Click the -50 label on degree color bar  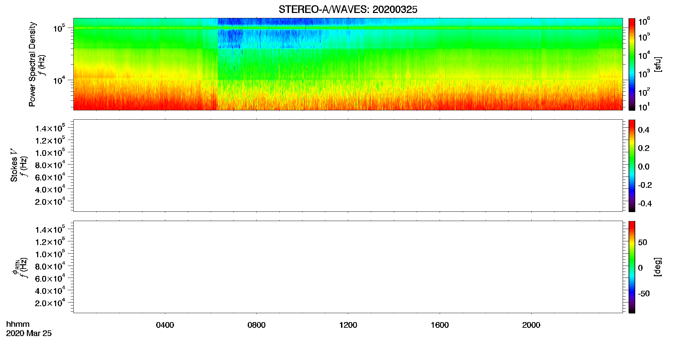(x=644, y=294)
